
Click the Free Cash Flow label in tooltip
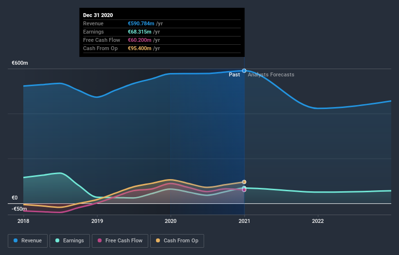click(102, 40)
